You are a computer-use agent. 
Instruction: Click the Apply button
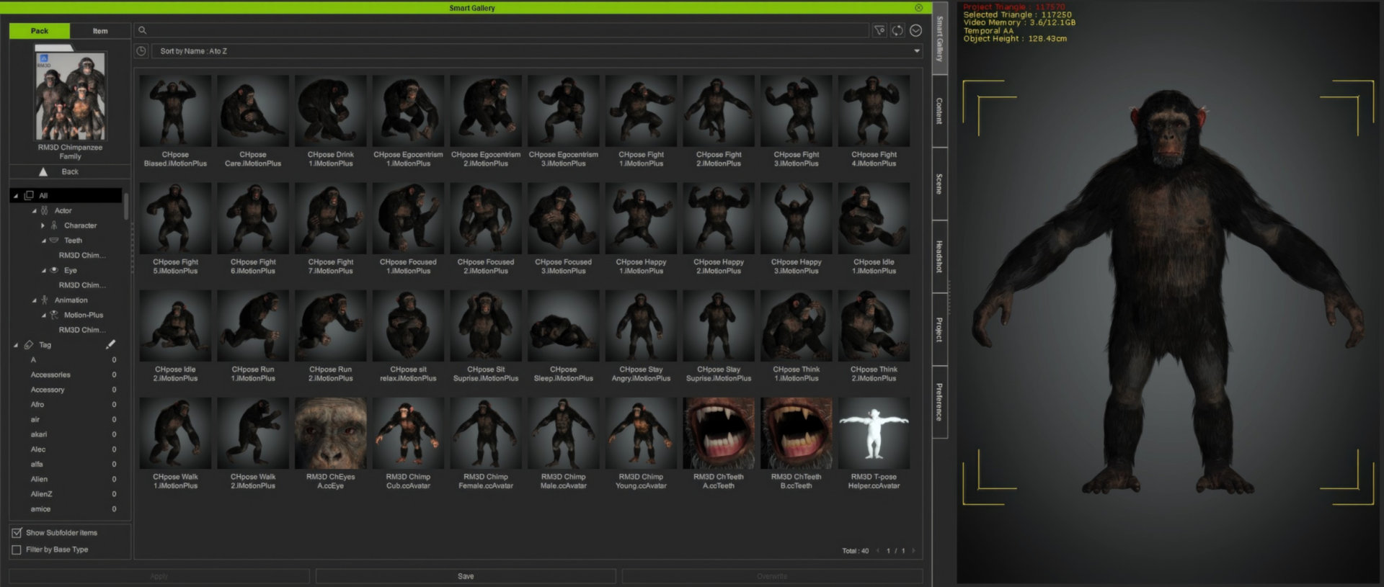point(159,576)
